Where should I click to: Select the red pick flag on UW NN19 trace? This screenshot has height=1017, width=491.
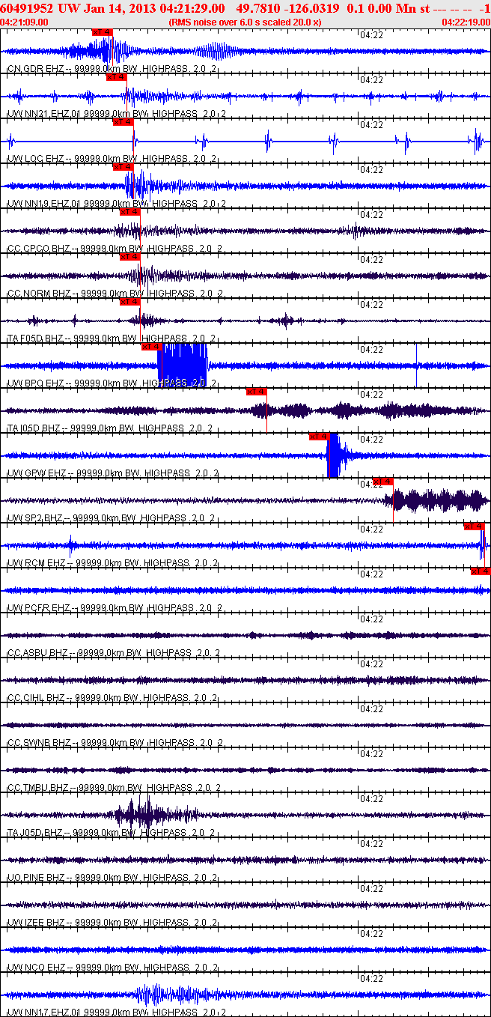[x=123, y=167]
